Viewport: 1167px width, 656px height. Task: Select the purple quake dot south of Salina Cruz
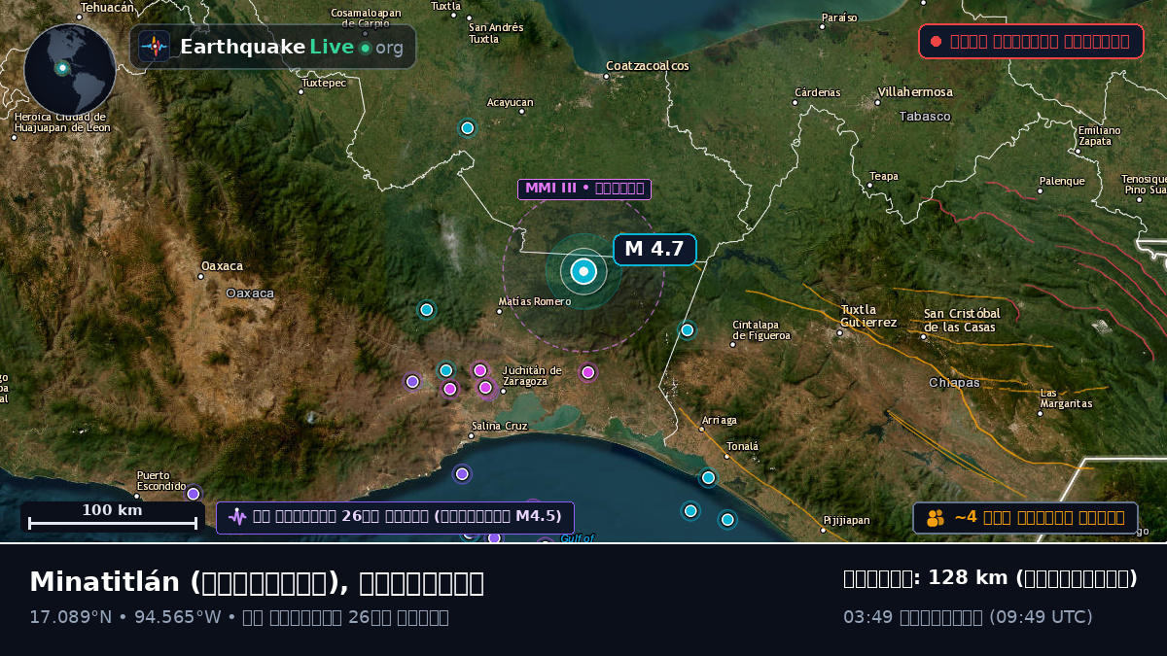click(462, 474)
